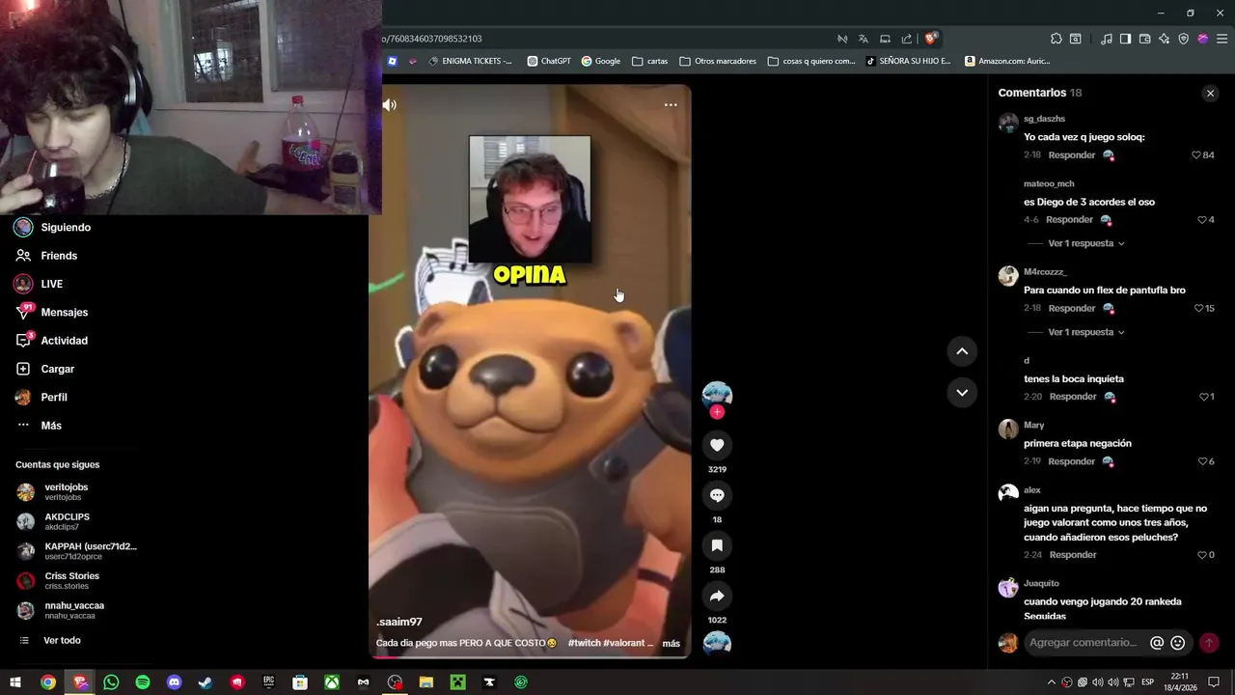Screen dimensions: 1235x695
Task: Open the Brave Shields lion icon
Action: coord(930,39)
